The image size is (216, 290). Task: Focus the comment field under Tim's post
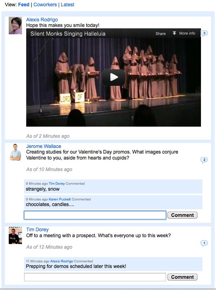pyautogui.click(x=95, y=277)
